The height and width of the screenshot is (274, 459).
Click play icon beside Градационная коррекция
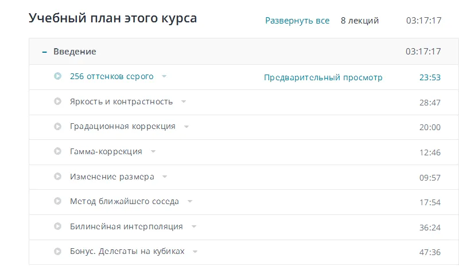point(57,126)
